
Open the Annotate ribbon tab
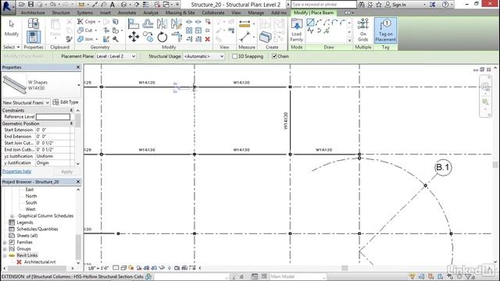pos(127,12)
